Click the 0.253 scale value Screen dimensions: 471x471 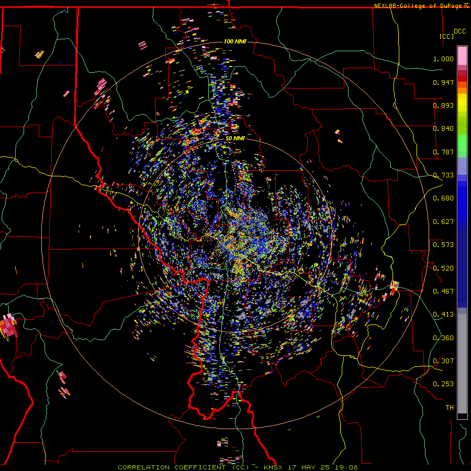(x=443, y=384)
